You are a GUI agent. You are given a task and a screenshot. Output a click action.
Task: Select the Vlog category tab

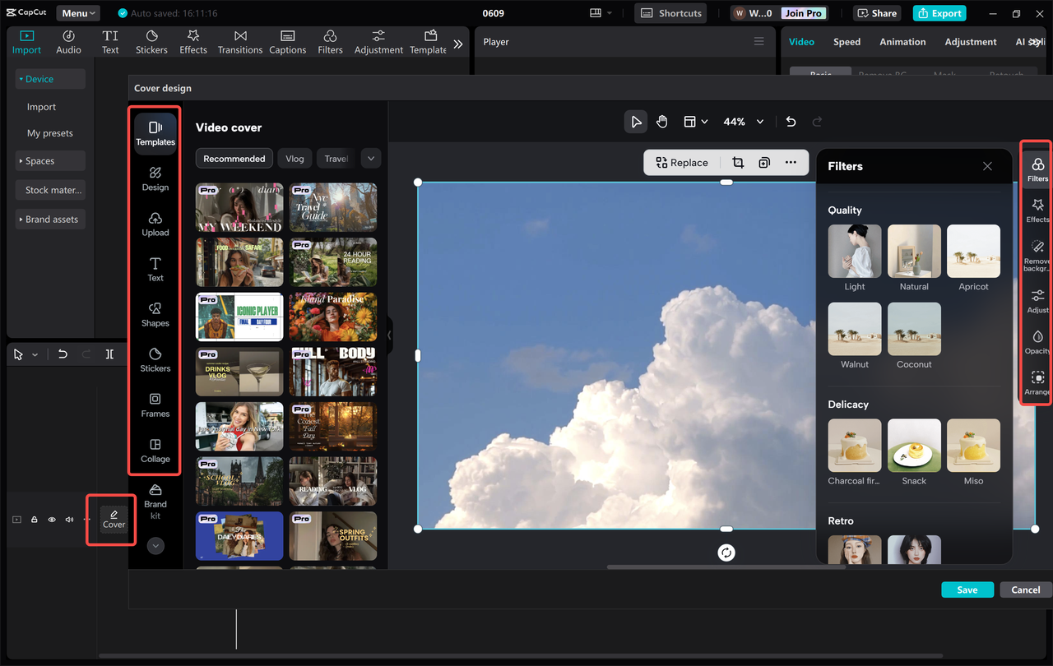coord(294,158)
